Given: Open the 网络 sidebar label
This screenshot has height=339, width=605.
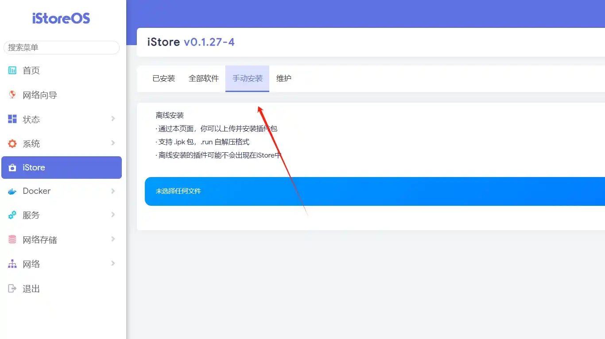Looking at the screenshot, I should pos(31,264).
